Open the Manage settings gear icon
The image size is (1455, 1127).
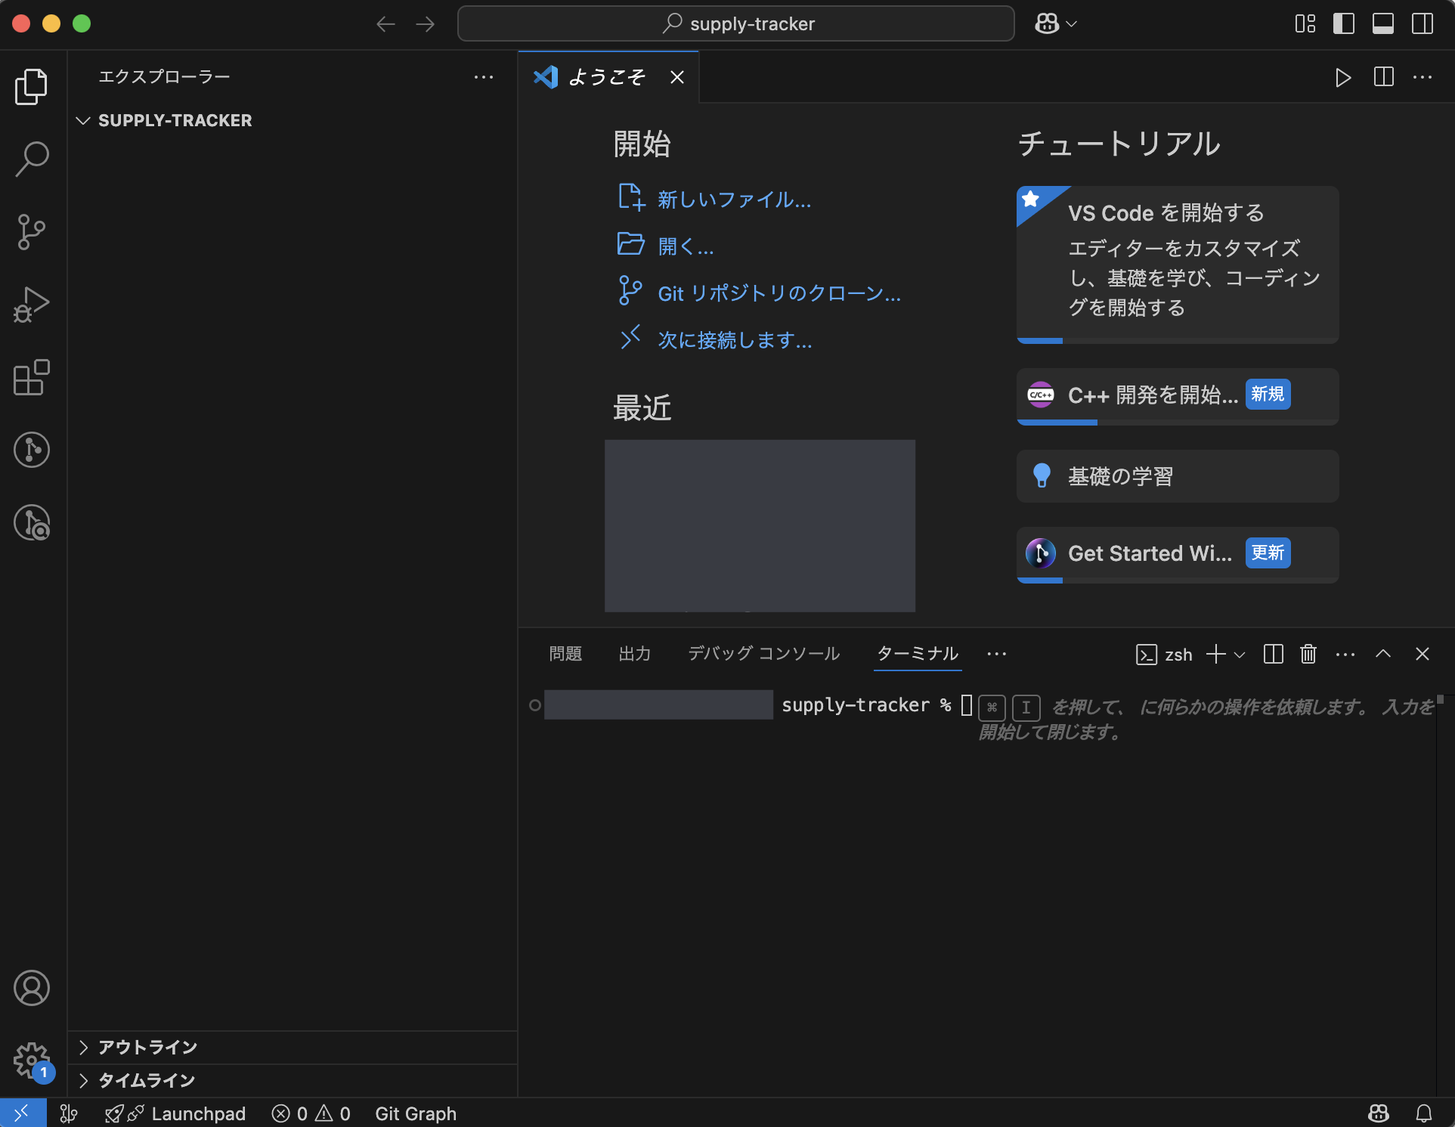click(x=31, y=1060)
